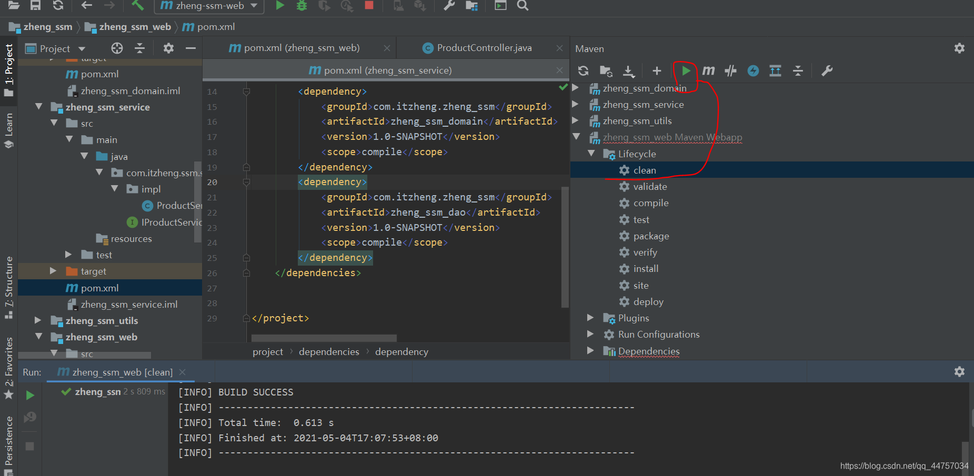Switch to ProductController.java tab
Image resolution: width=974 pixels, height=476 pixels.
click(478, 48)
